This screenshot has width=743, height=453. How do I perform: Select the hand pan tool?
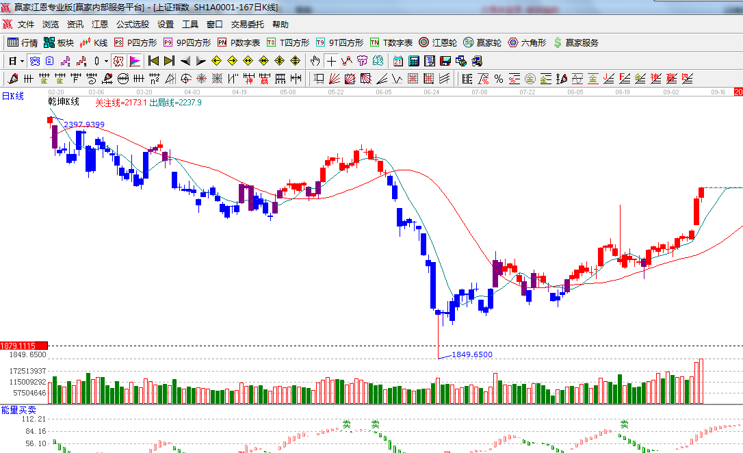[315, 61]
